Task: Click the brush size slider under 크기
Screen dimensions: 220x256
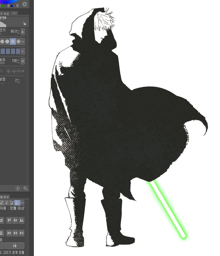Action: tap(2, 33)
